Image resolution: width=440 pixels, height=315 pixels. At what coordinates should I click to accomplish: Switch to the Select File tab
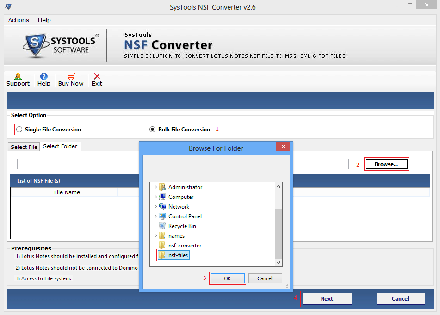click(x=24, y=147)
